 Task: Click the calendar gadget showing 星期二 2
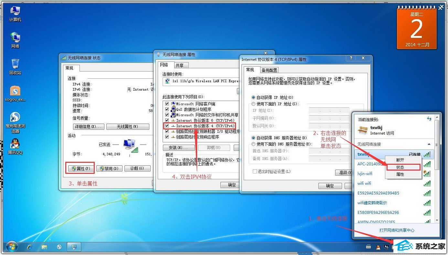click(x=417, y=28)
